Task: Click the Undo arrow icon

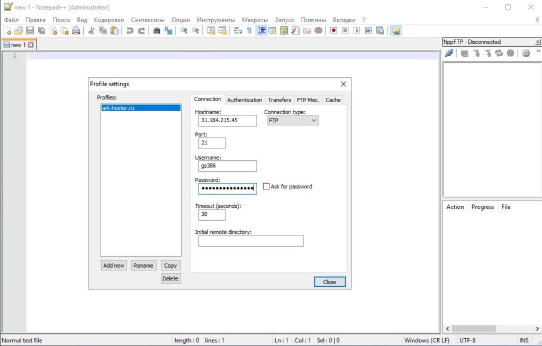Action: pyautogui.click(x=130, y=31)
